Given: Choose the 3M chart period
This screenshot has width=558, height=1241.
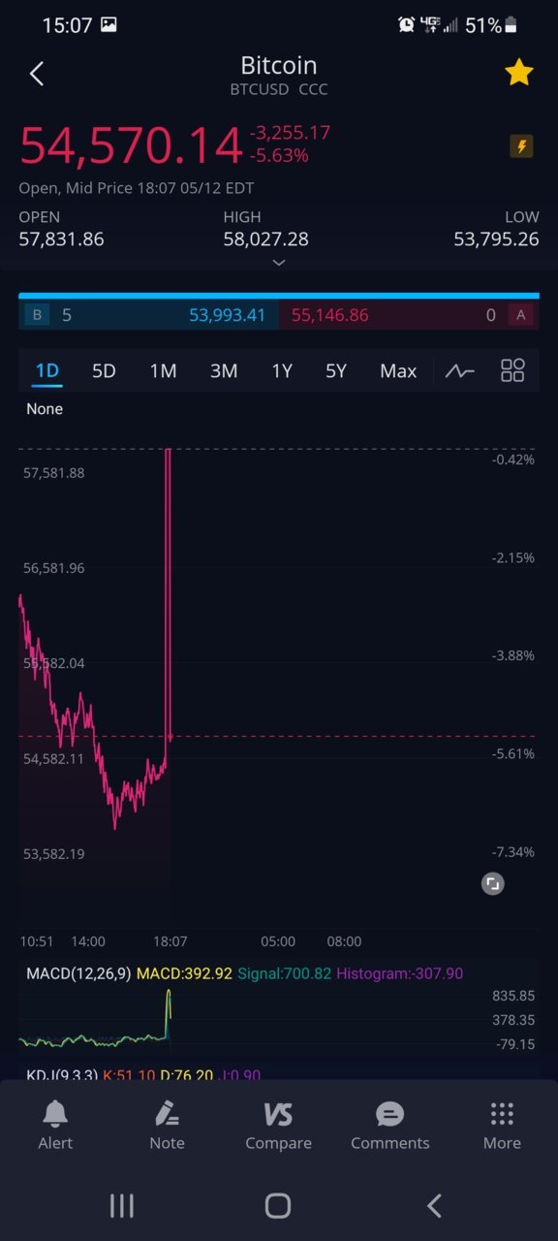Looking at the screenshot, I should tap(224, 370).
